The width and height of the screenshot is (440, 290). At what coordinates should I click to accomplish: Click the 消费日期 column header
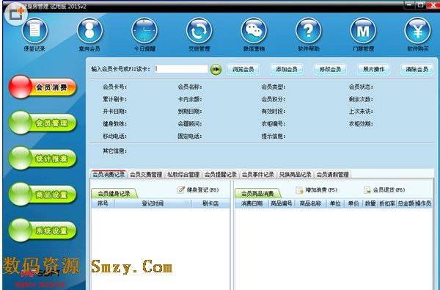click(252, 203)
